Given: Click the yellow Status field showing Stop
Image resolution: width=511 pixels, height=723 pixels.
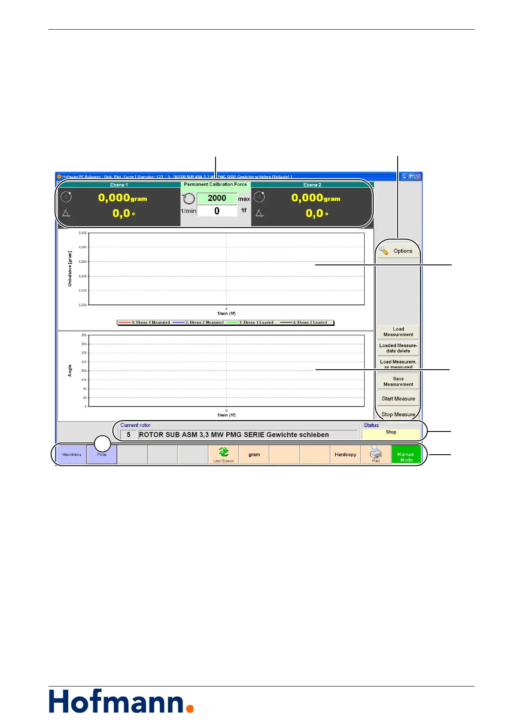Looking at the screenshot, I should coord(391,434).
